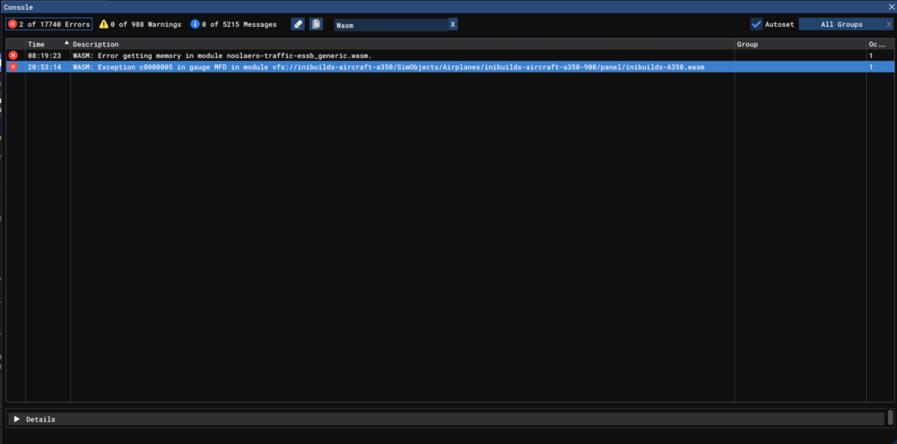Toggle the 5215 Messages filter

tap(233, 24)
